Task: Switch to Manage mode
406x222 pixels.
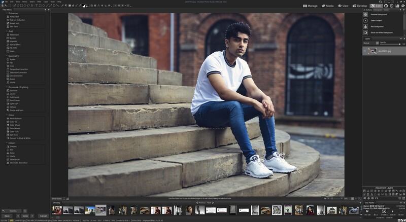Action: tap(310, 6)
